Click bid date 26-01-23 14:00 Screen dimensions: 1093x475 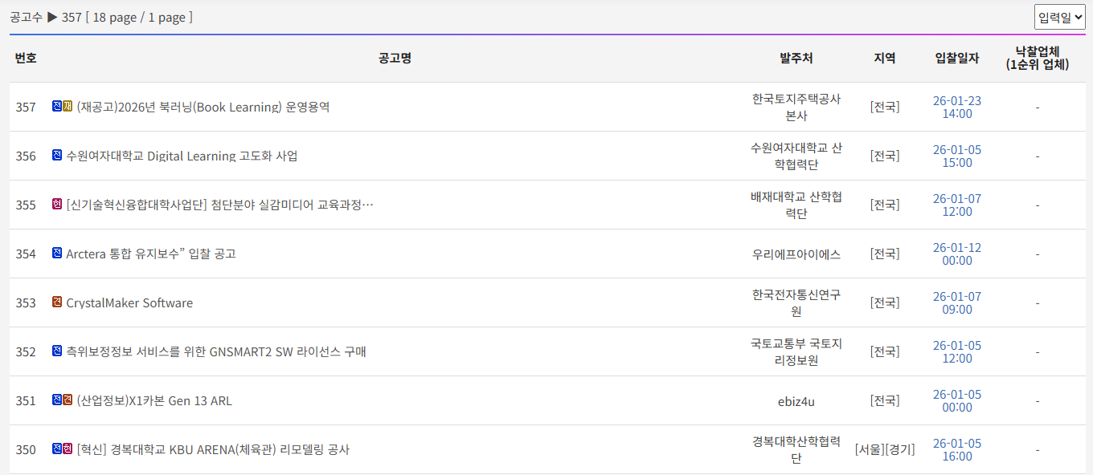pyautogui.click(x=956, y=107)
